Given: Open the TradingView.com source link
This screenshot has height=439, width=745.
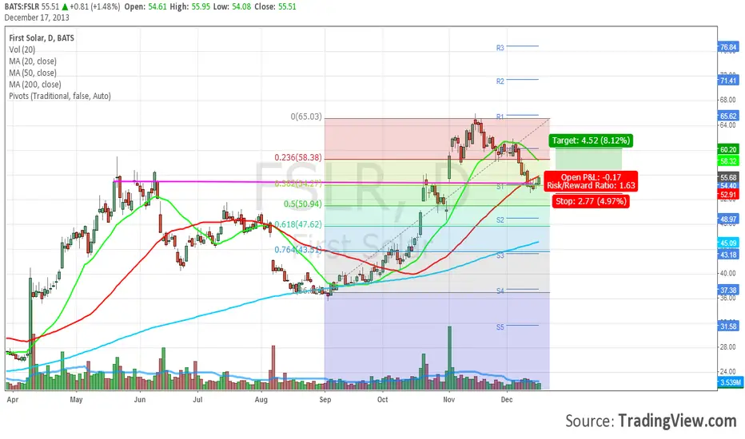Looking at the screenshot, I should pyautogui.click(x=677, y=421).
